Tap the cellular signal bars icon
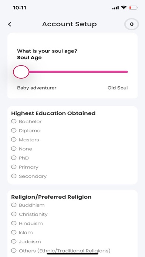This screenshot has width=145, height=257. tap(115, 8)
